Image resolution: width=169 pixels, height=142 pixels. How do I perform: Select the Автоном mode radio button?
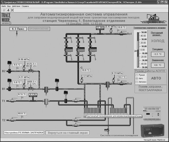pyautogui.click(x=137, y=82)
